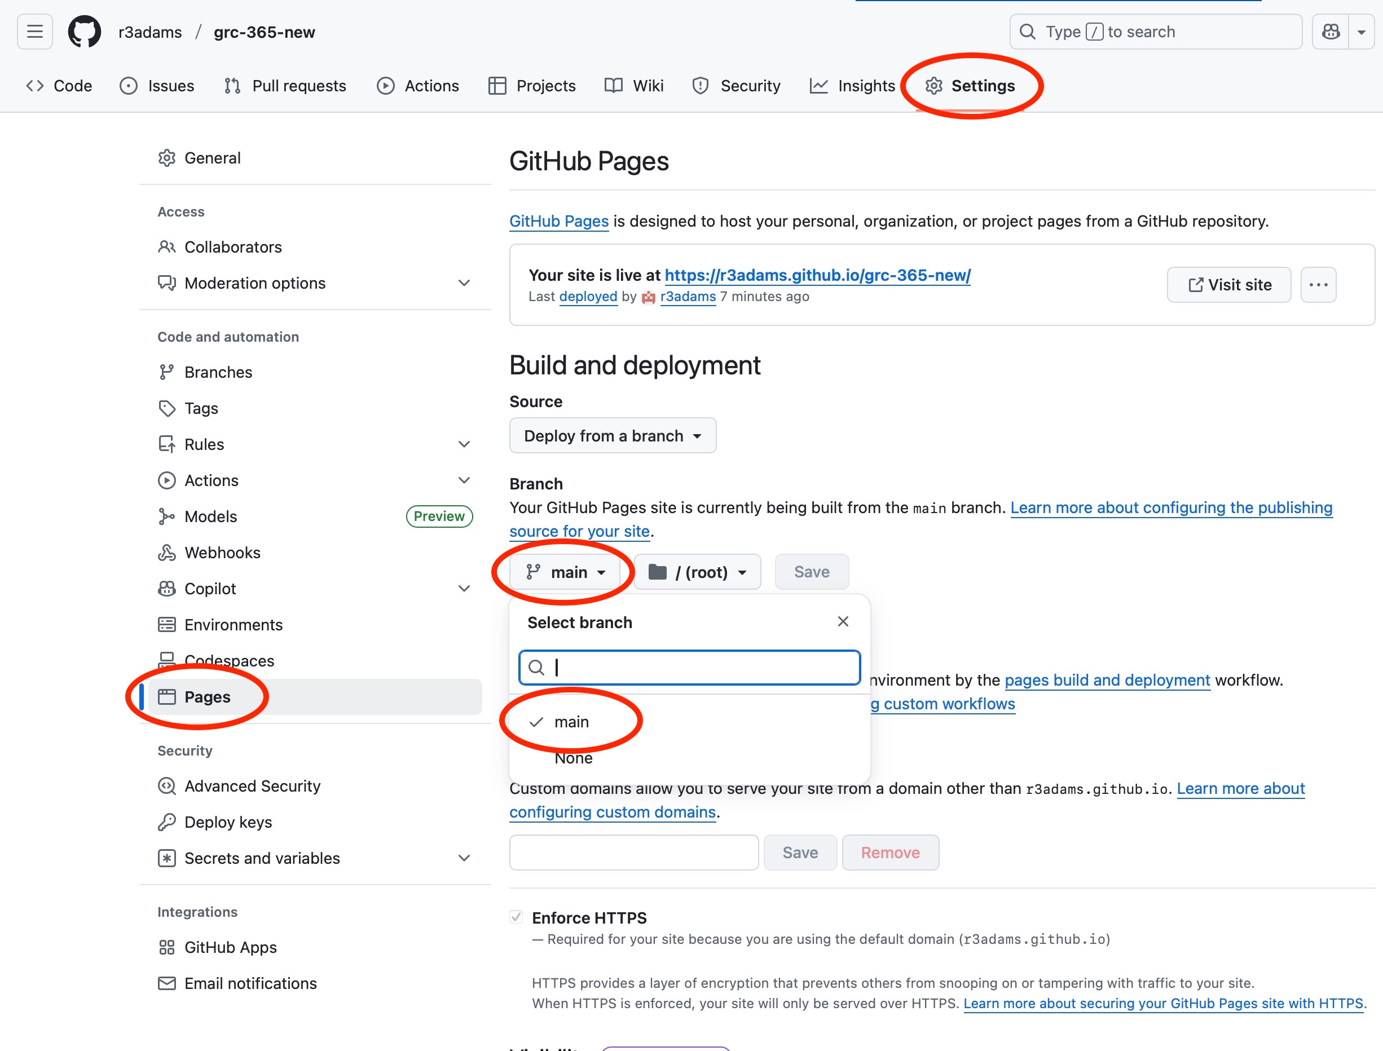Open the repository Security tab
The height and width of the screenshot is (1051, 1383).
736,86
